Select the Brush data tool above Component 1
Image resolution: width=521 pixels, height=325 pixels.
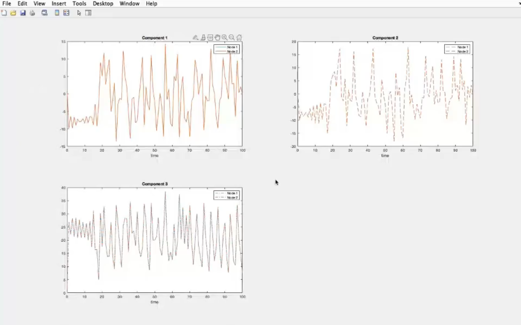203,38
